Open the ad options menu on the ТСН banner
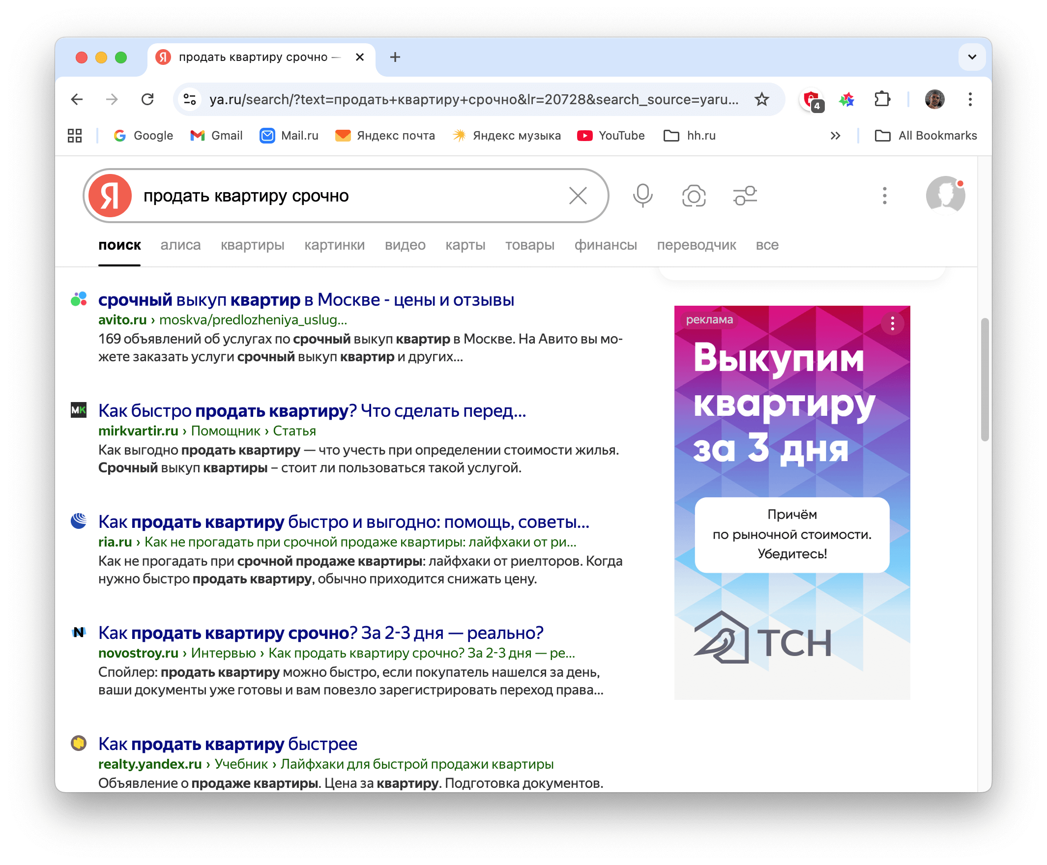The height and width of the screenshot is (865, 1047). tap(892, 323)
